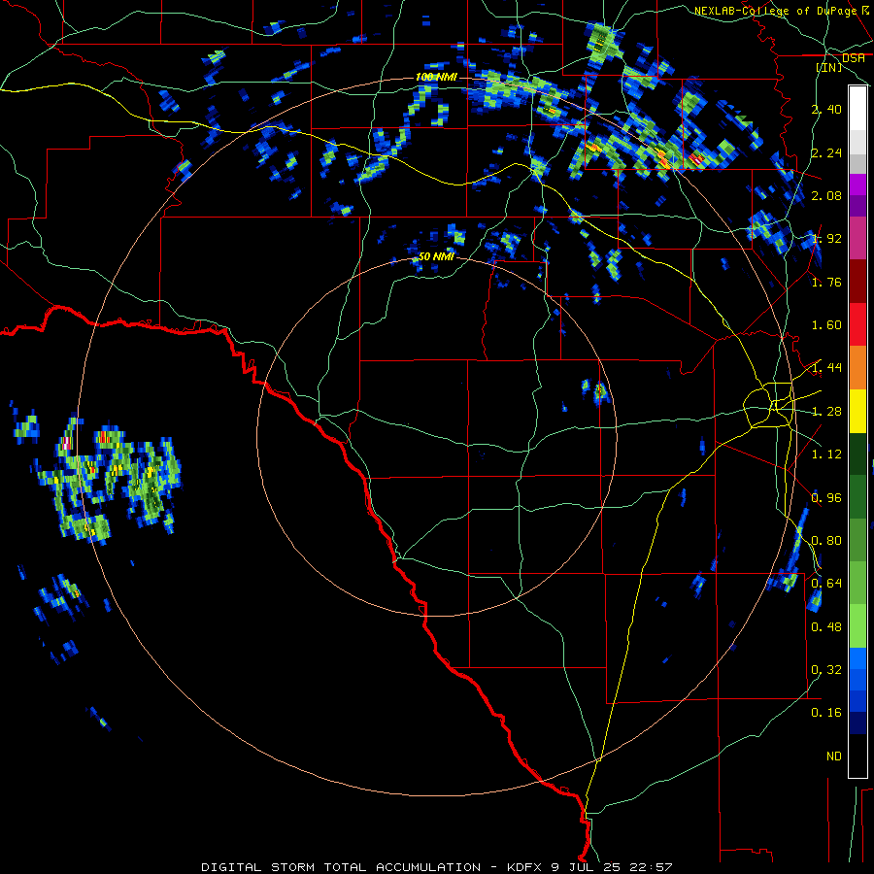This screenshot has width=874, height=874.
Task: Click the 50 NMI range ring label
Action: tap(436, 256)
